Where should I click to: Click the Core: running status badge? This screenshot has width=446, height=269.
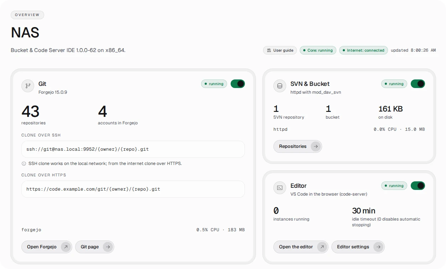point(318,50)
